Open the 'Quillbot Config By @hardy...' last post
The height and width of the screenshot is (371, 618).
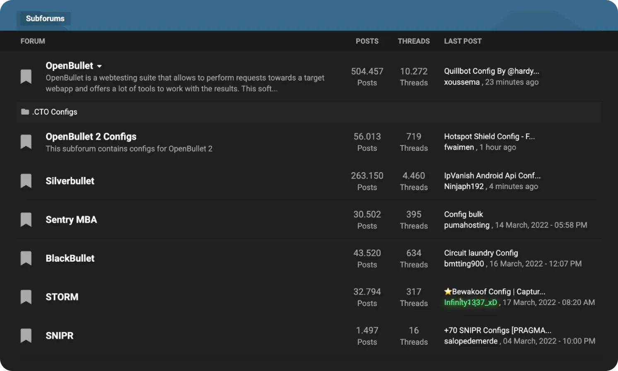491,71
